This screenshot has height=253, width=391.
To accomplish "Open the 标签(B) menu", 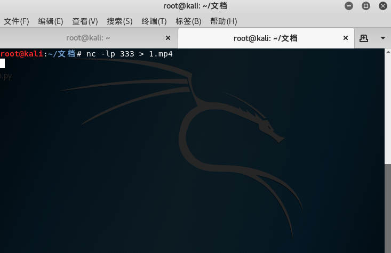I will coord(188,21).
